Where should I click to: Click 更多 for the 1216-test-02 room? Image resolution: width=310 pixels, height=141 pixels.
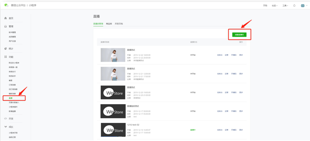[x=241, y=130]
